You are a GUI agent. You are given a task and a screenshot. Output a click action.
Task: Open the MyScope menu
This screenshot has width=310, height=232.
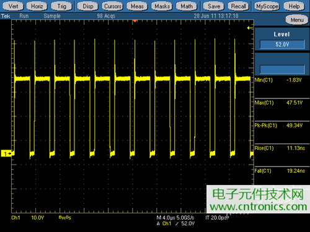click(x=267, y=6)
